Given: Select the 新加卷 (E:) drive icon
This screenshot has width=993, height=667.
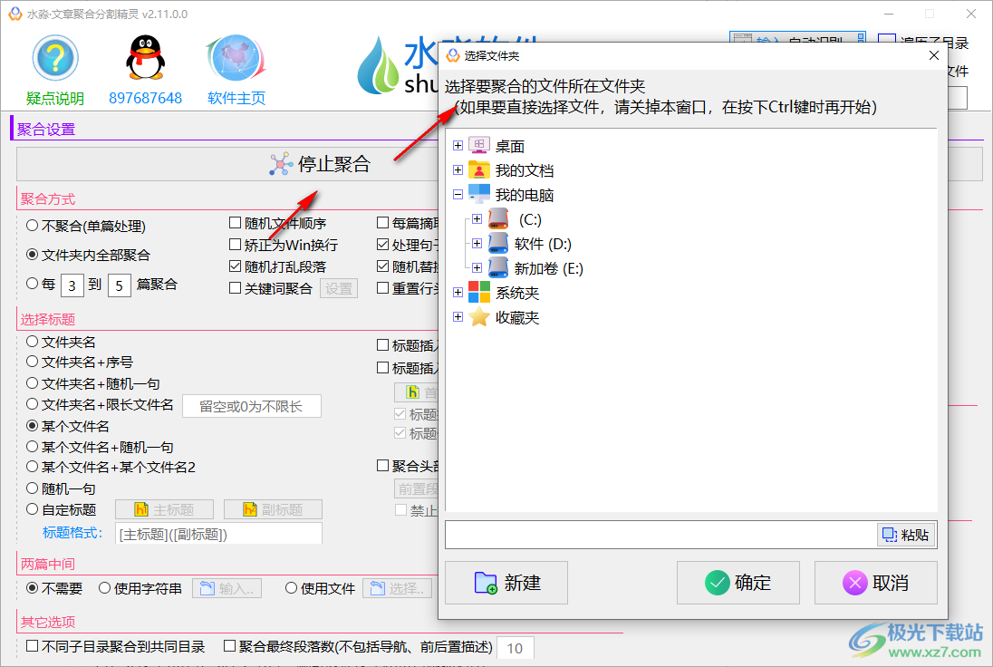Looking at the screenshot, I should [498, 268].
